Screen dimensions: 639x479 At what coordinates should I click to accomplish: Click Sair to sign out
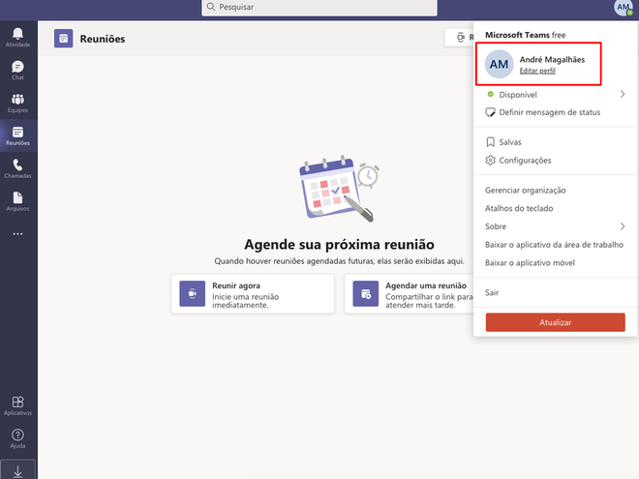[x=492, y=292]
